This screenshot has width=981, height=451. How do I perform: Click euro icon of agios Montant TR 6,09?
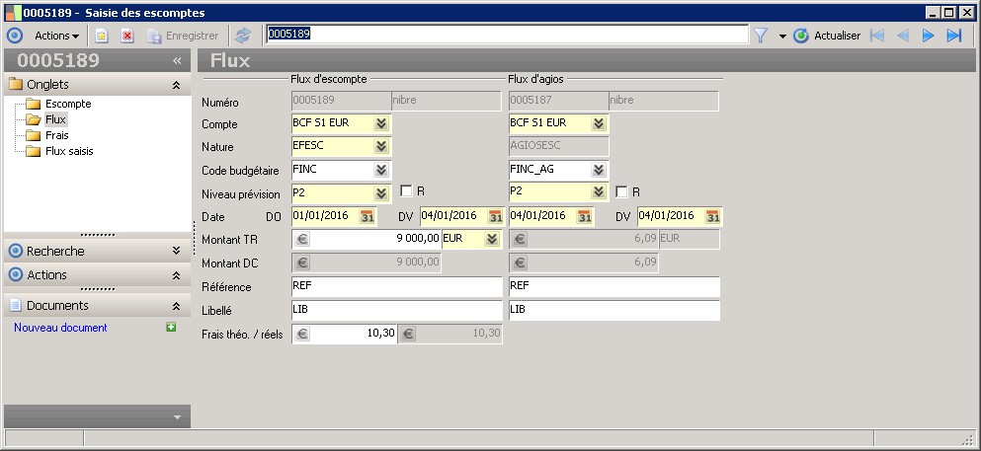click(520, 239)
